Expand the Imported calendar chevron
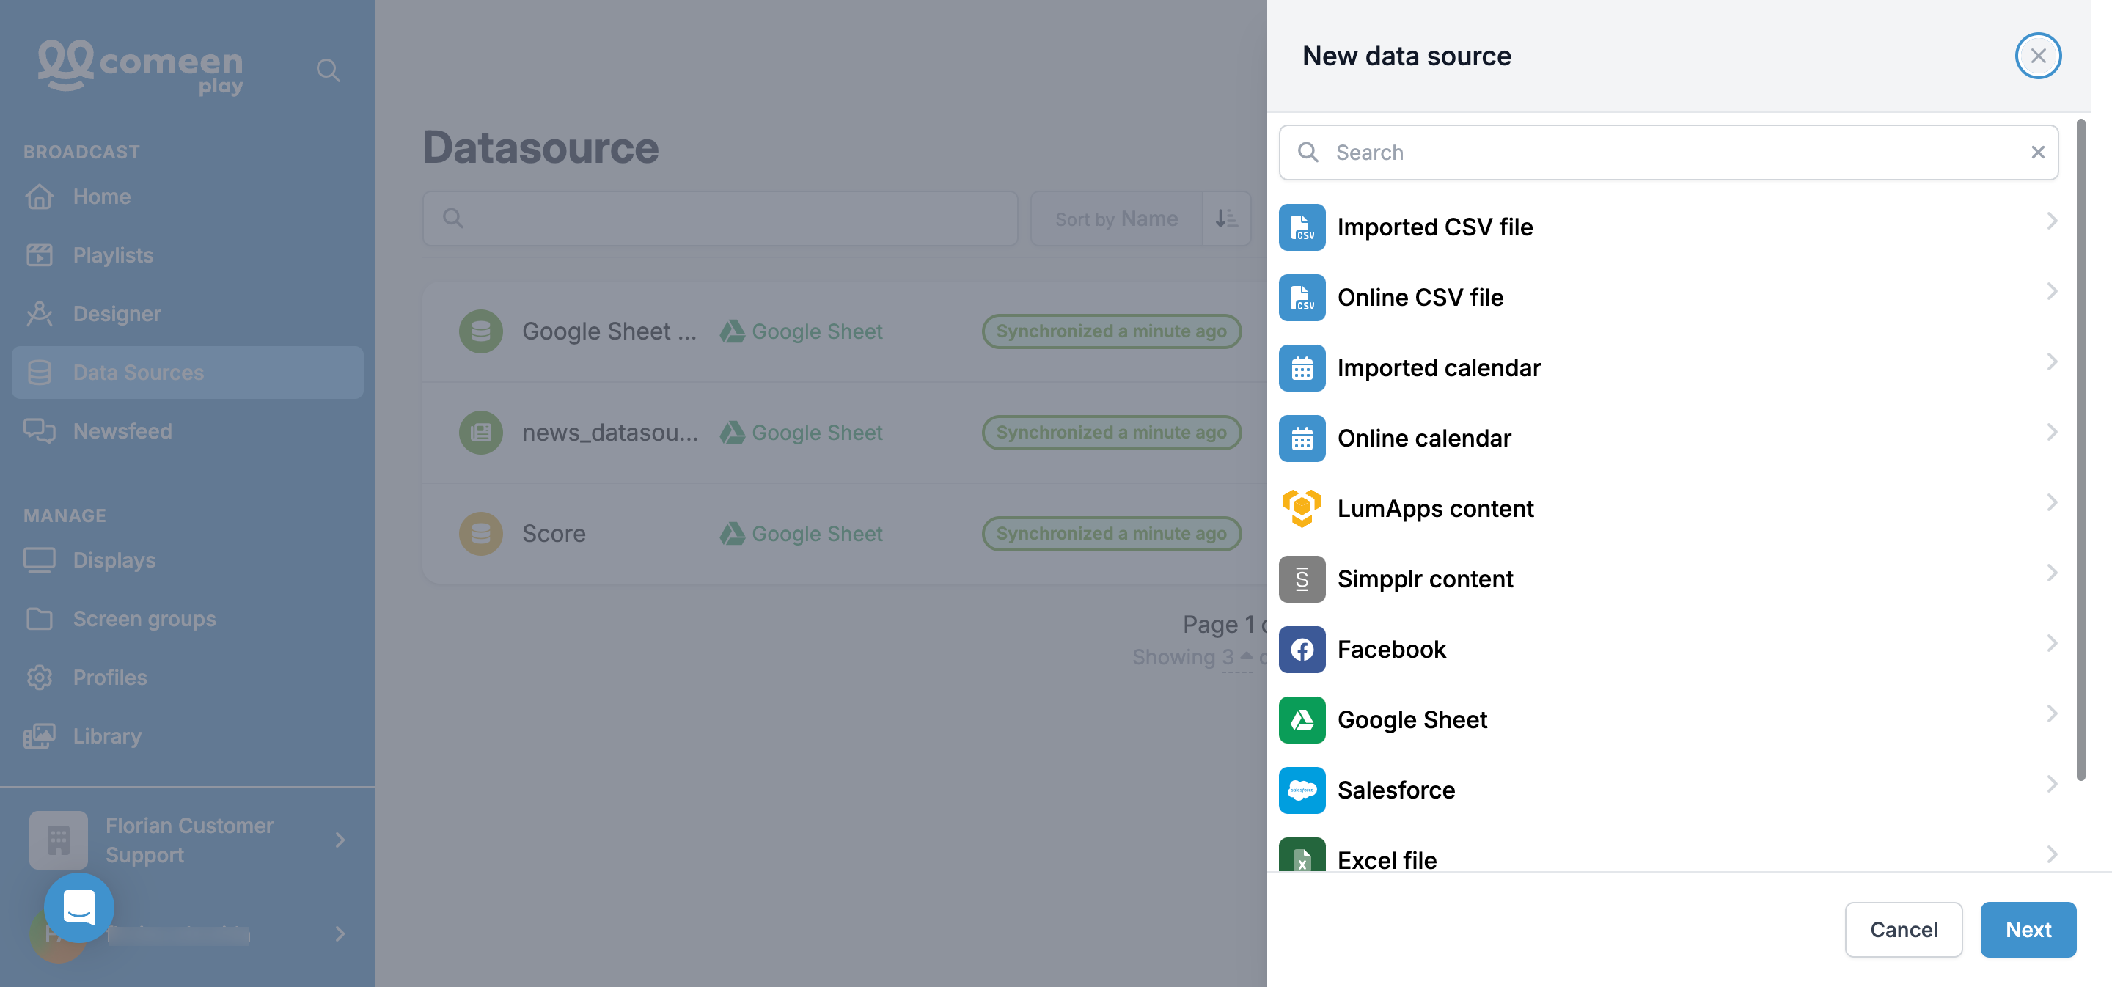The width and height of the screenshot is (2112, 987). tap(2051, 362)
